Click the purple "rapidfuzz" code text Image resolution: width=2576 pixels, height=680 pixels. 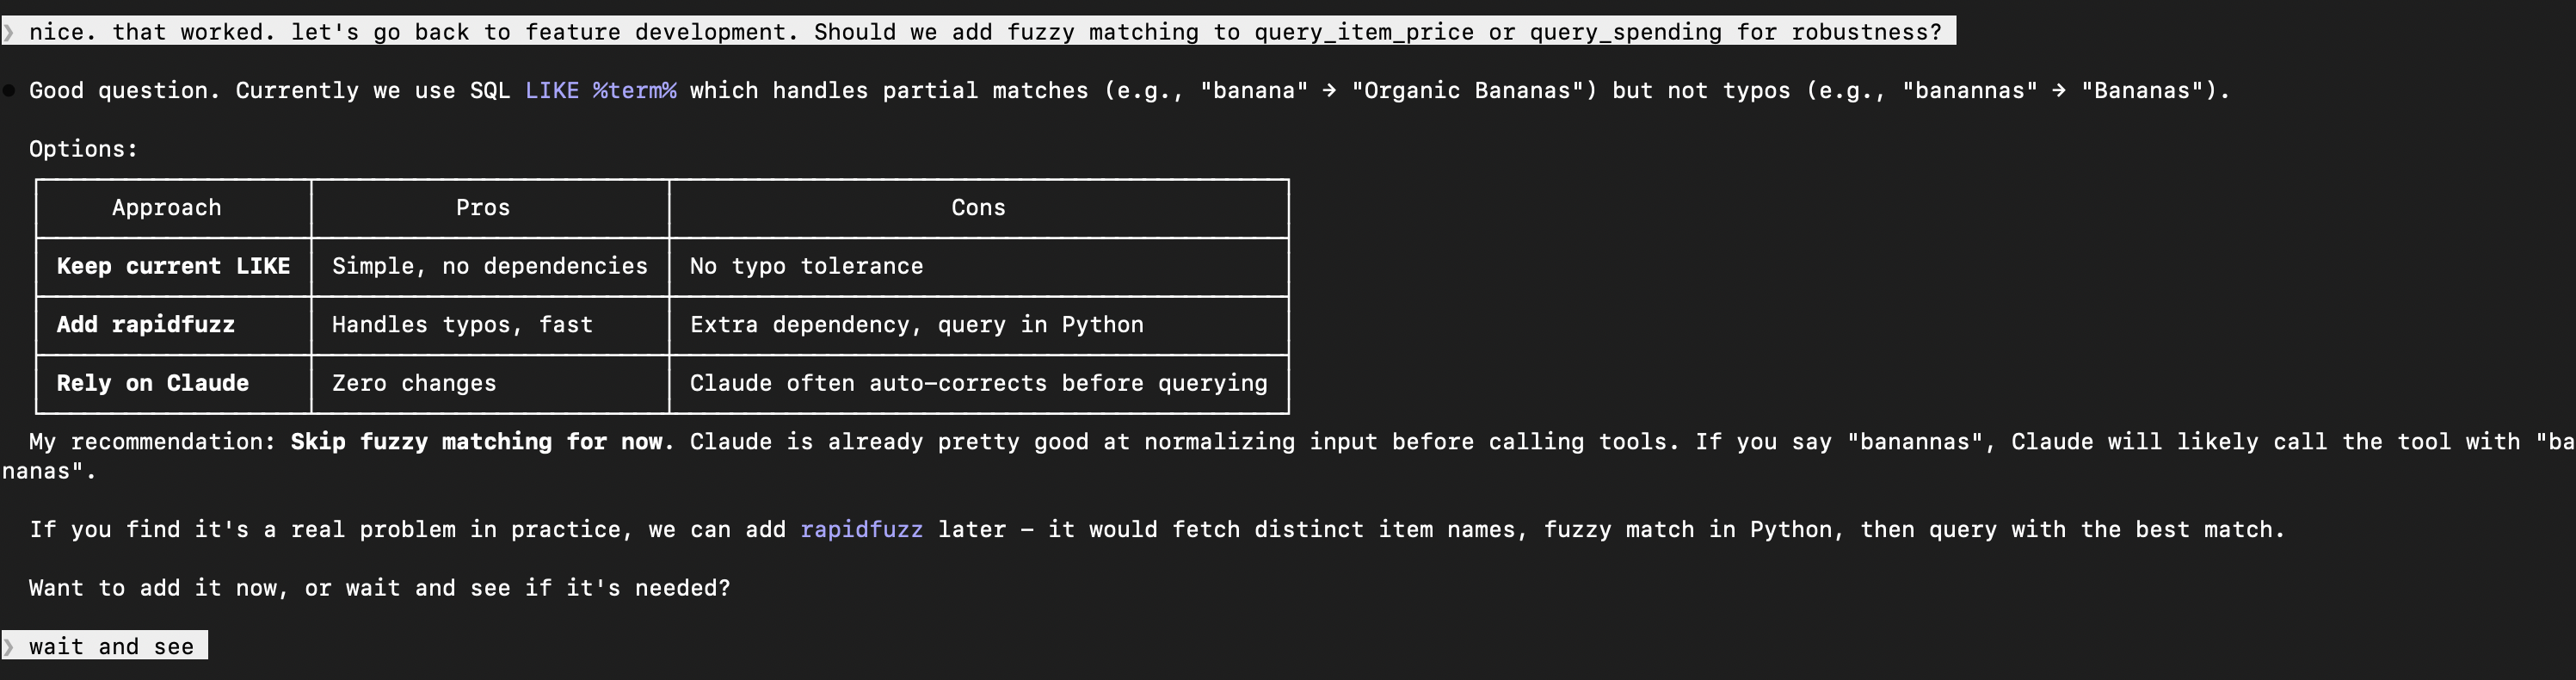861,530
